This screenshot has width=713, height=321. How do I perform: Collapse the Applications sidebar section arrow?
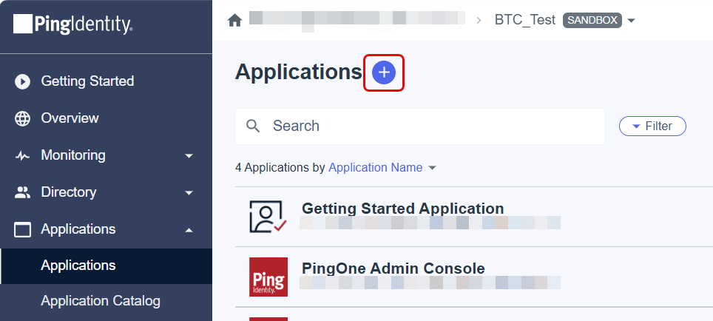[x=189, y=229]
